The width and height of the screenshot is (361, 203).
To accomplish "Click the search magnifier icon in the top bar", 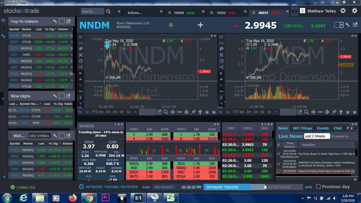I will [108, 11].
